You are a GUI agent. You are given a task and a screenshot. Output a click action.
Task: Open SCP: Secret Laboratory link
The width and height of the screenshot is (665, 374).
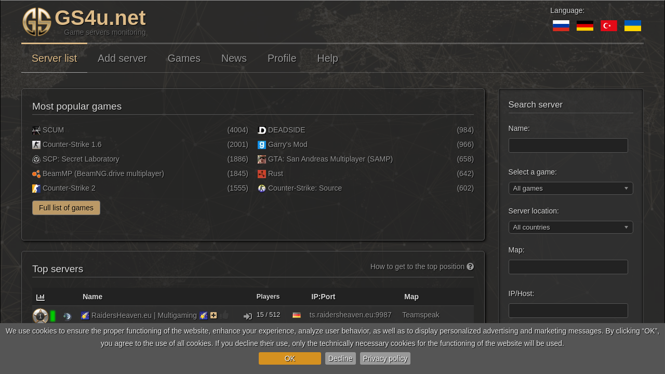(x=81, y=159)
